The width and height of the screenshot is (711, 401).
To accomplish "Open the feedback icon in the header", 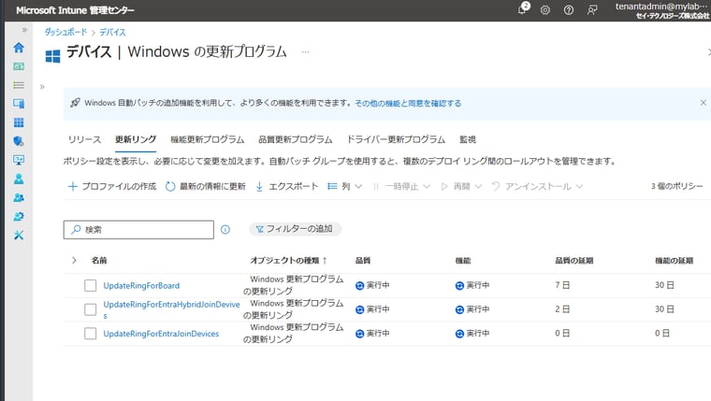I will tap(592, 10).
